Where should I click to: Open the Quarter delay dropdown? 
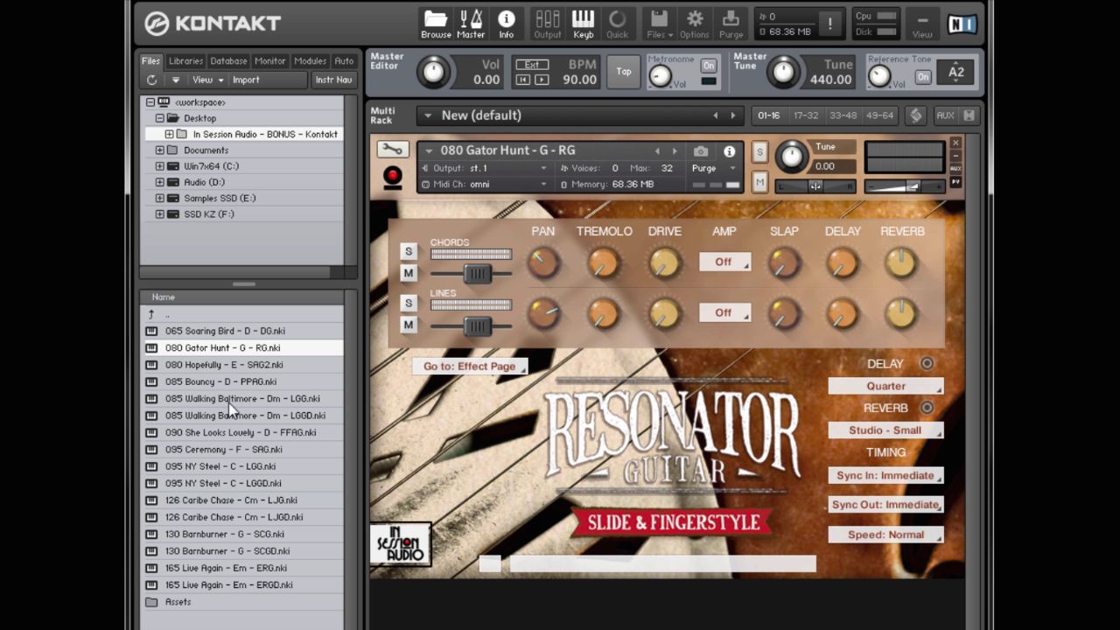[885, 386]
